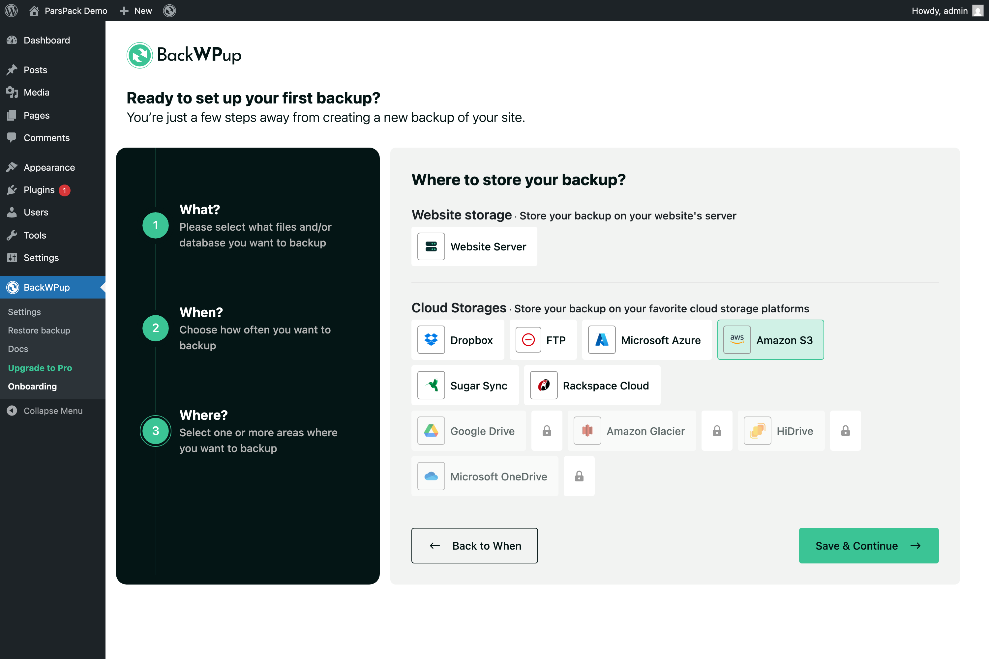The width and height of the screenshot is (989, 659).
Task: Click the Users person icon
Action: pyautogui.click(x=12, y=212)
